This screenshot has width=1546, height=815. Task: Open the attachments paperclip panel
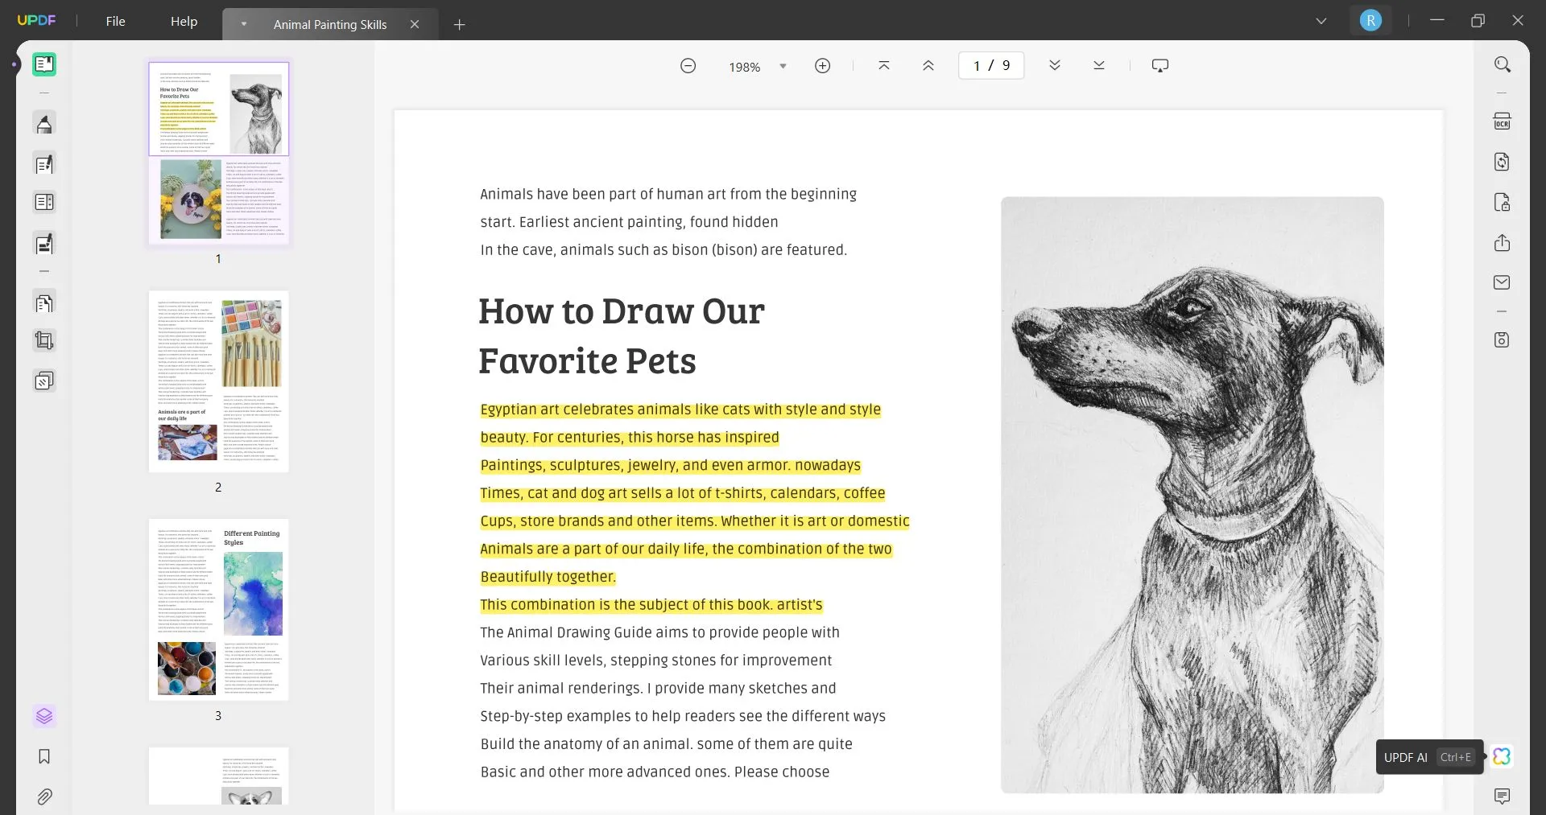(44, 796)
